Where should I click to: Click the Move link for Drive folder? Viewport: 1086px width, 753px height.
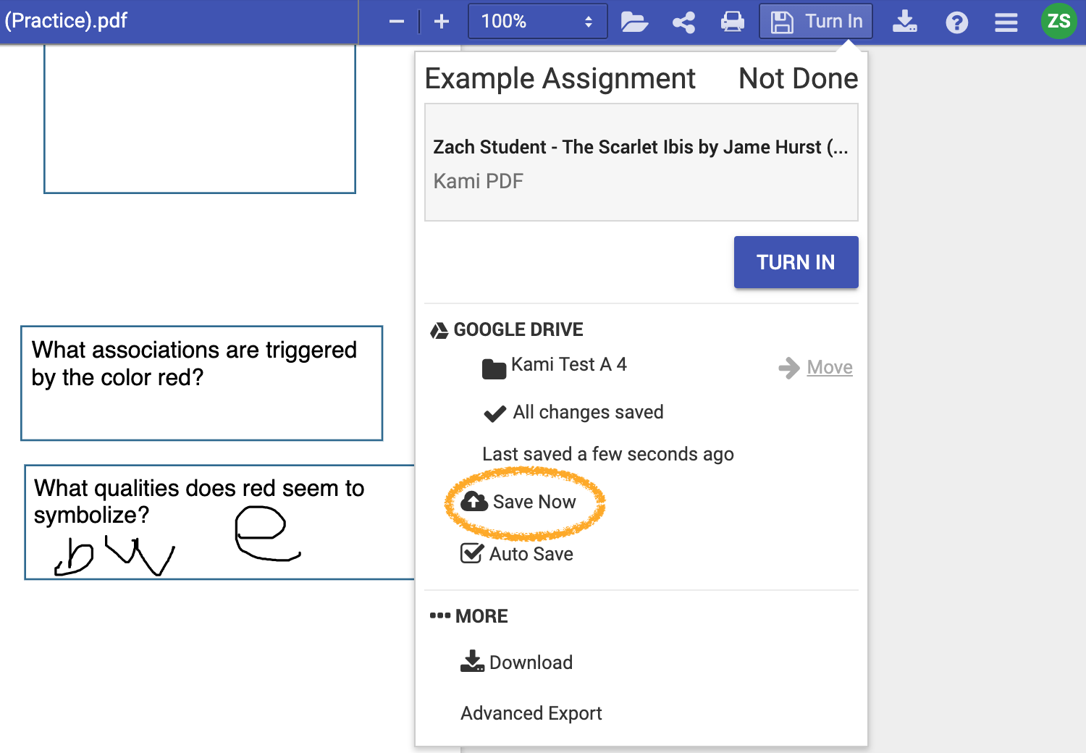[829, 368]
